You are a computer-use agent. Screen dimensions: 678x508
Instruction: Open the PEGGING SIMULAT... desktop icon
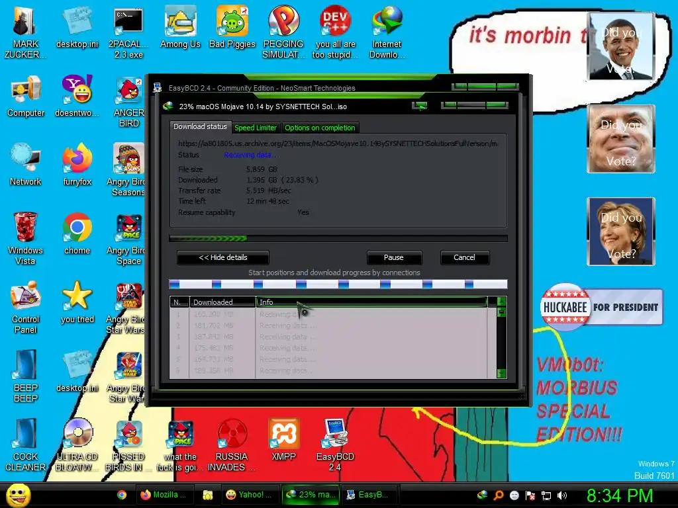[x=283, y=32]
